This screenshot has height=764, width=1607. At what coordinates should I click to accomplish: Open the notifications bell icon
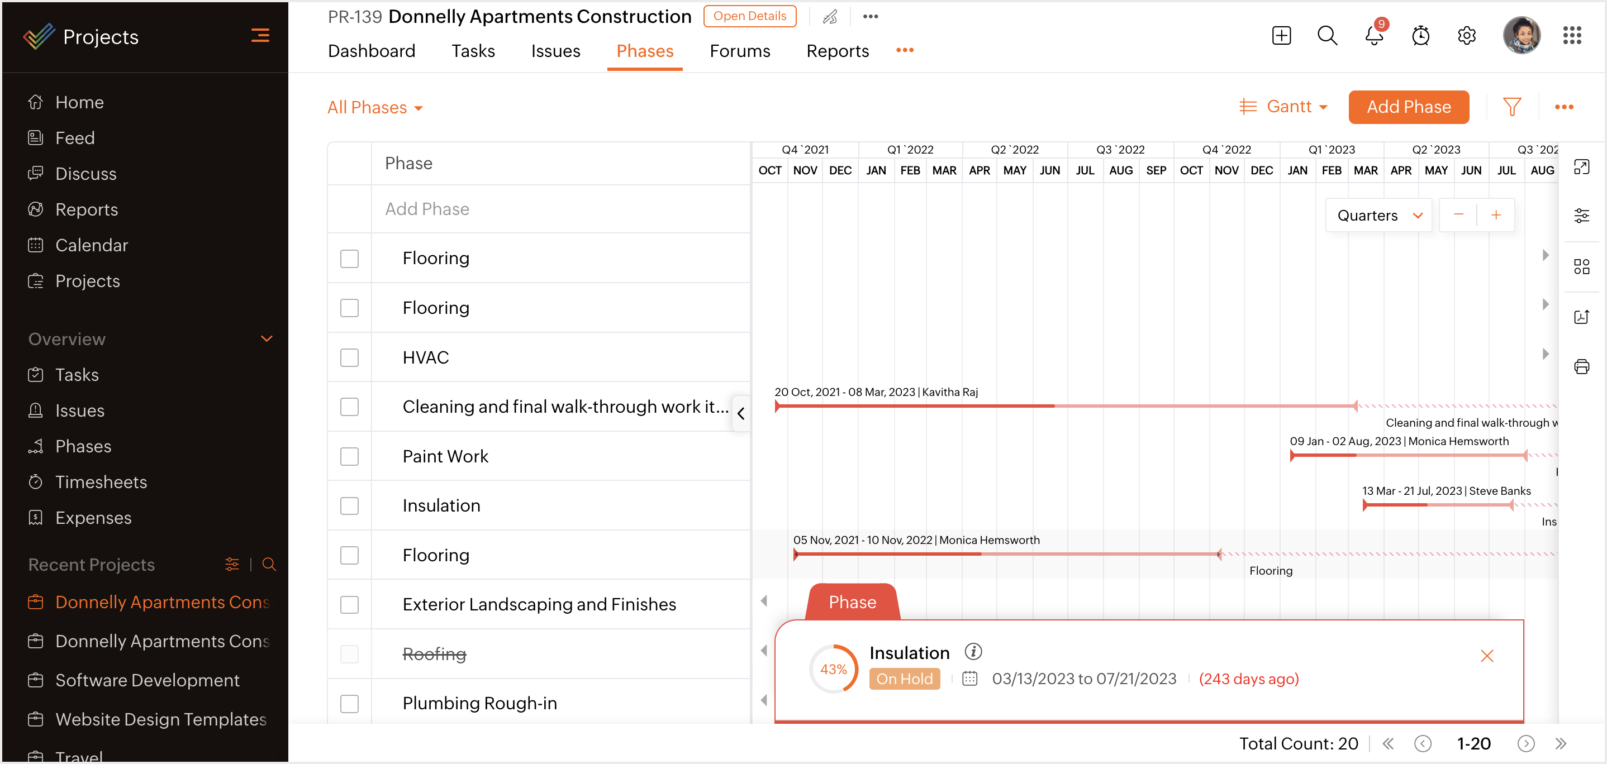(1373, 36)
